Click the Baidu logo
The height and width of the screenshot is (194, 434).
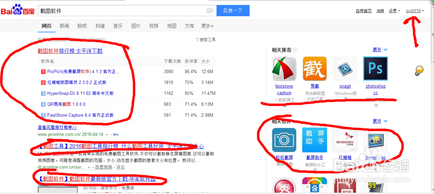coord(17,10)
